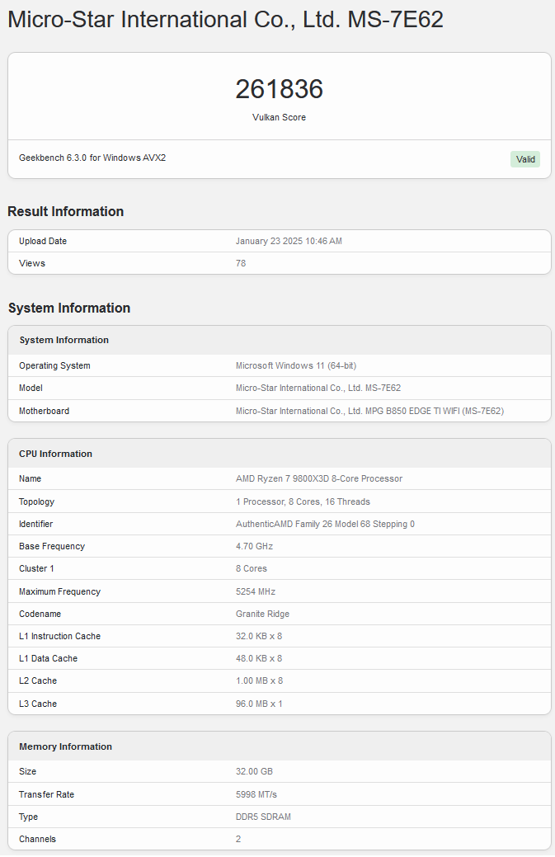Click the Microsoft Windows 11 (64-bit) value
Screen dimensions: 555x857
pyautogui.click(x=296, y=365)
